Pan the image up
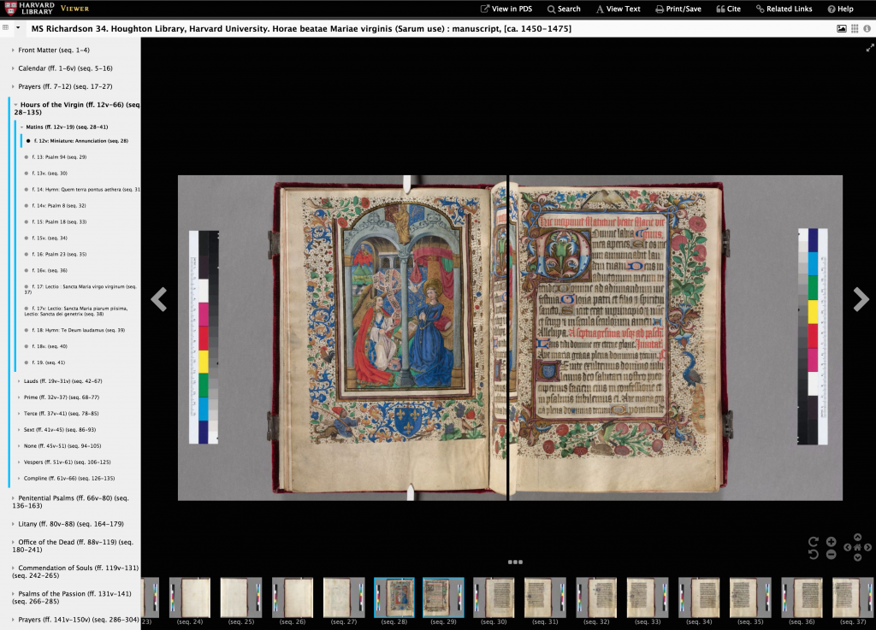Viewport: 876px width, 630px height. click(857, 538)
